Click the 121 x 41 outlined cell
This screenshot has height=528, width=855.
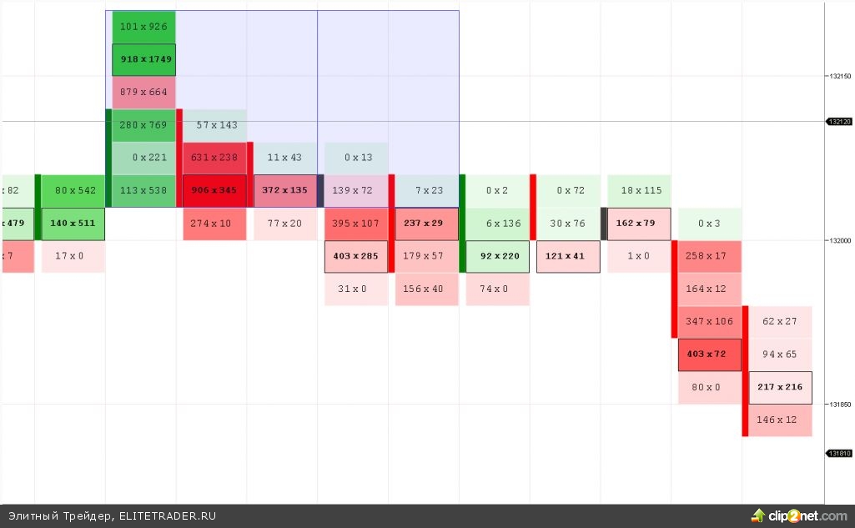click(567, 256)
